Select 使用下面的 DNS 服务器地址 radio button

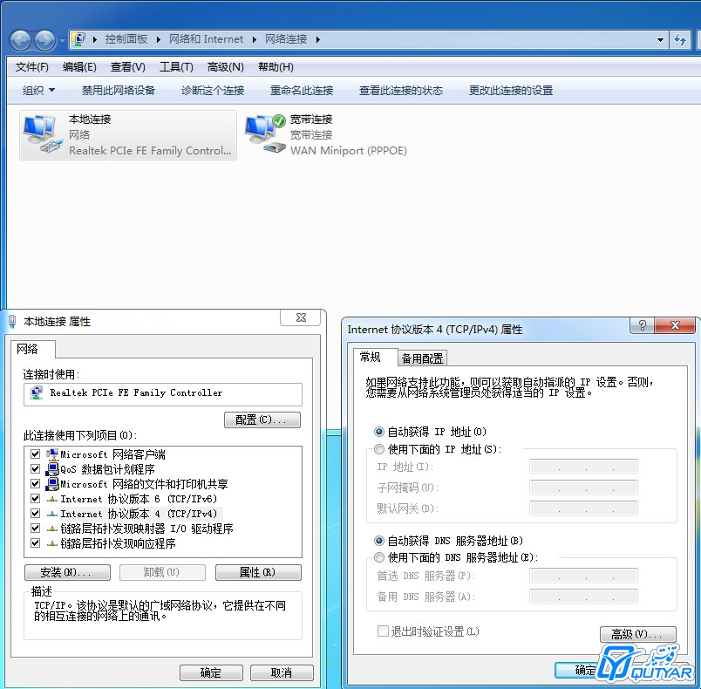[x=379, y=557]
